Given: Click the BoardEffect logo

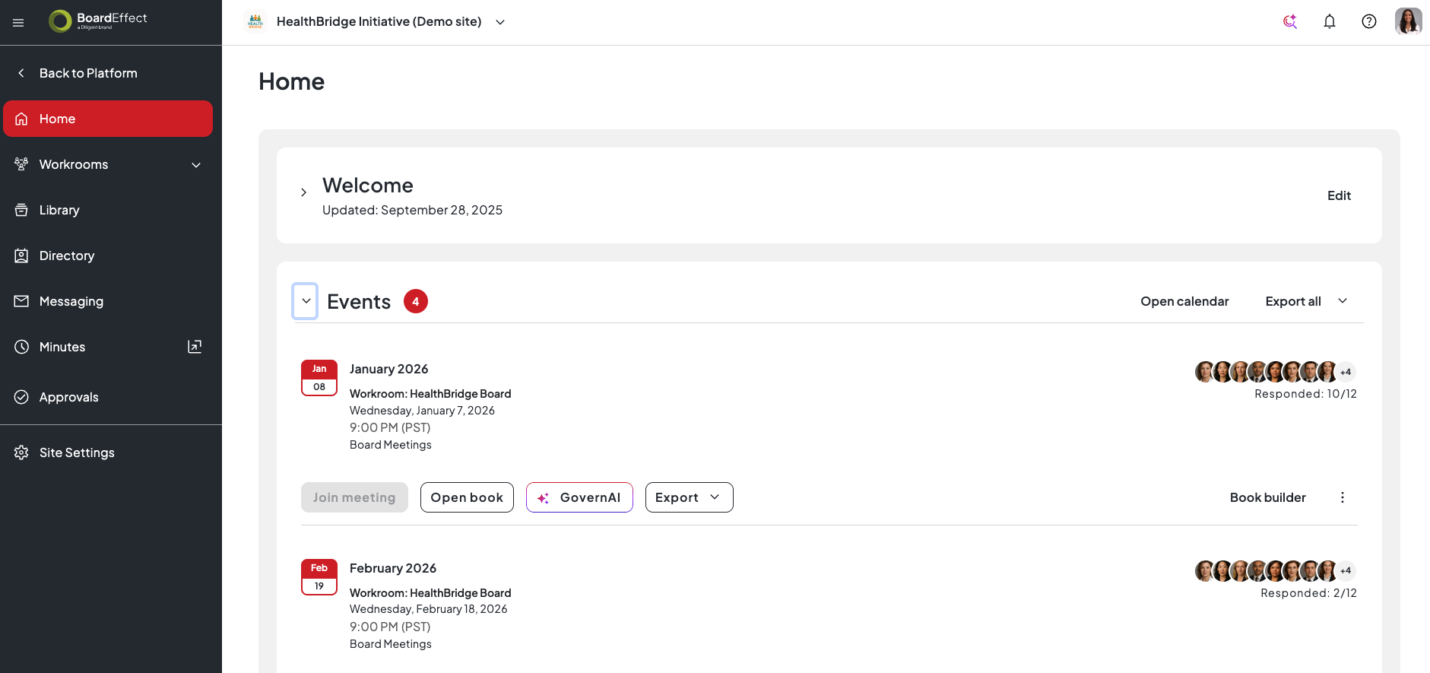Looking at the screenshot, I should point(98,21).
